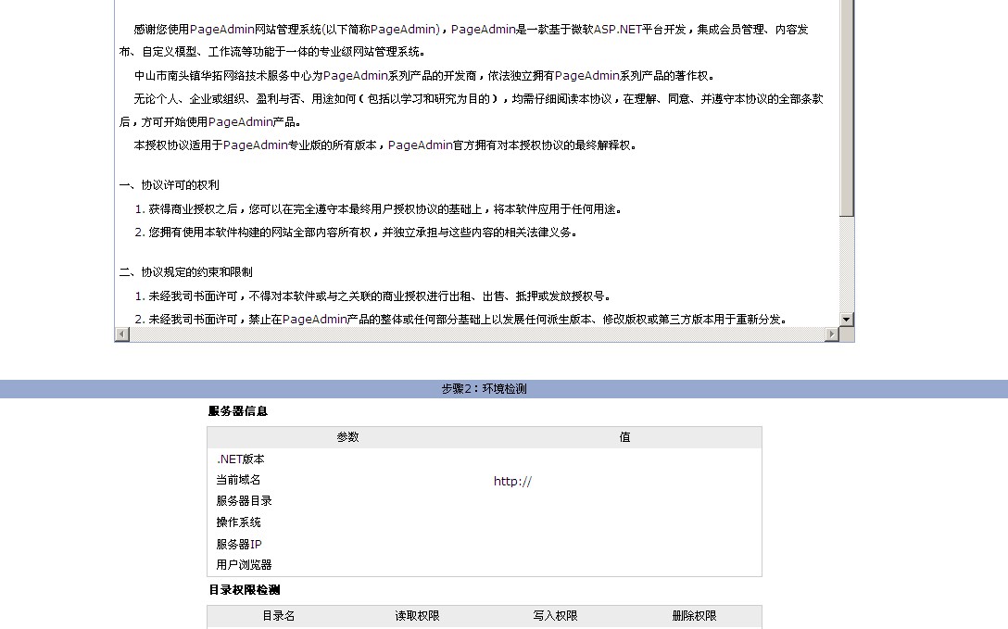
Task: Click the '服务器信息' heading
Action: click(x=238, y=411)
